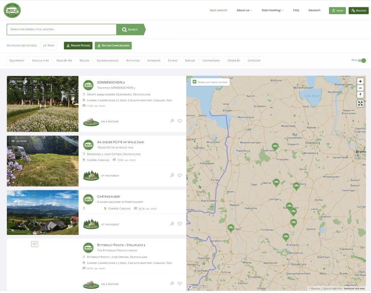Click the map marker near Saterland
This screenshot has width=371, height=293.
[275, 146]
